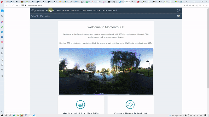Viewport: 209px width, 117px height.
Task: Search tabs with magnifier icon
Action: pyautogui.click(x=194, y=2)
